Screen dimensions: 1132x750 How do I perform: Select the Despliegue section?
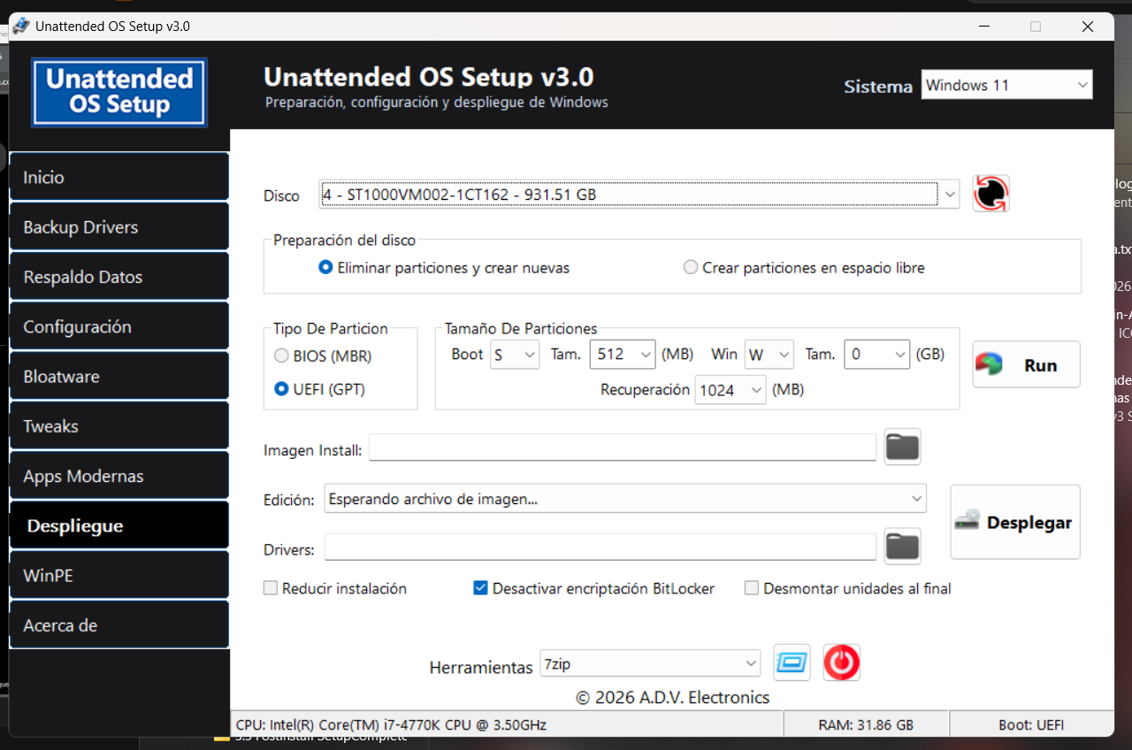[x=119, y=525]
